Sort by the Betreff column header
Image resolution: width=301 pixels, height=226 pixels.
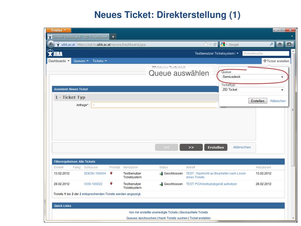tap(190, 167)
